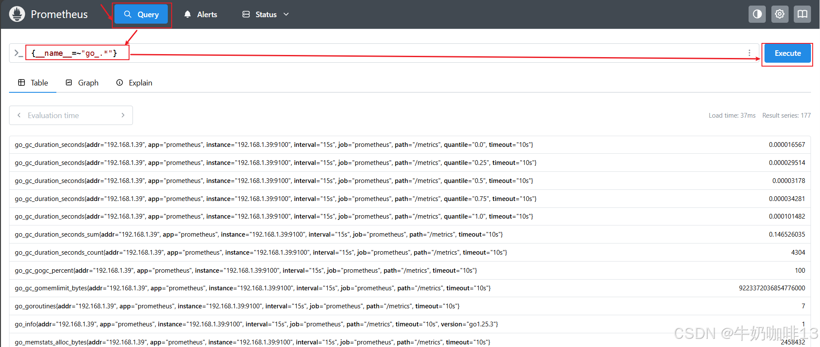The image size is (820, 347).
Task: Select go_info series row
Action: pyautogui.click(x=410, y=324)
